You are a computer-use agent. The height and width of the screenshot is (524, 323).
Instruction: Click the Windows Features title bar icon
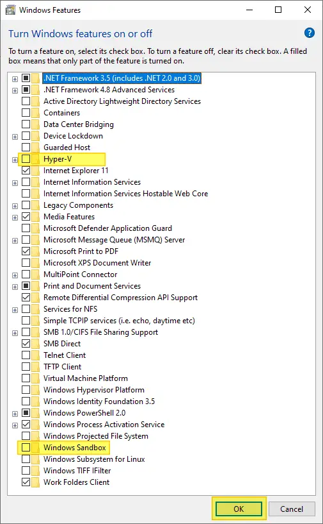[11, 10]
